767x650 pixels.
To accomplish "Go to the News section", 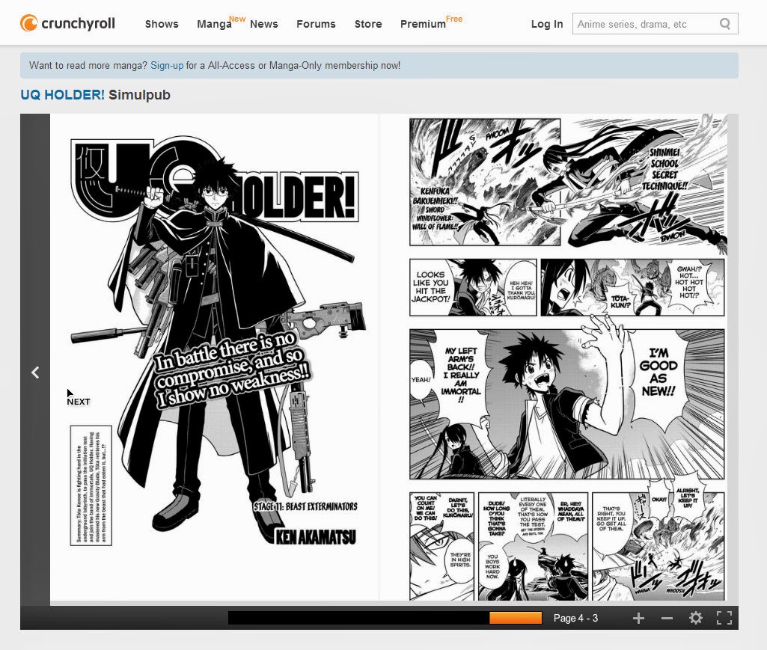I will pos(264,24).
